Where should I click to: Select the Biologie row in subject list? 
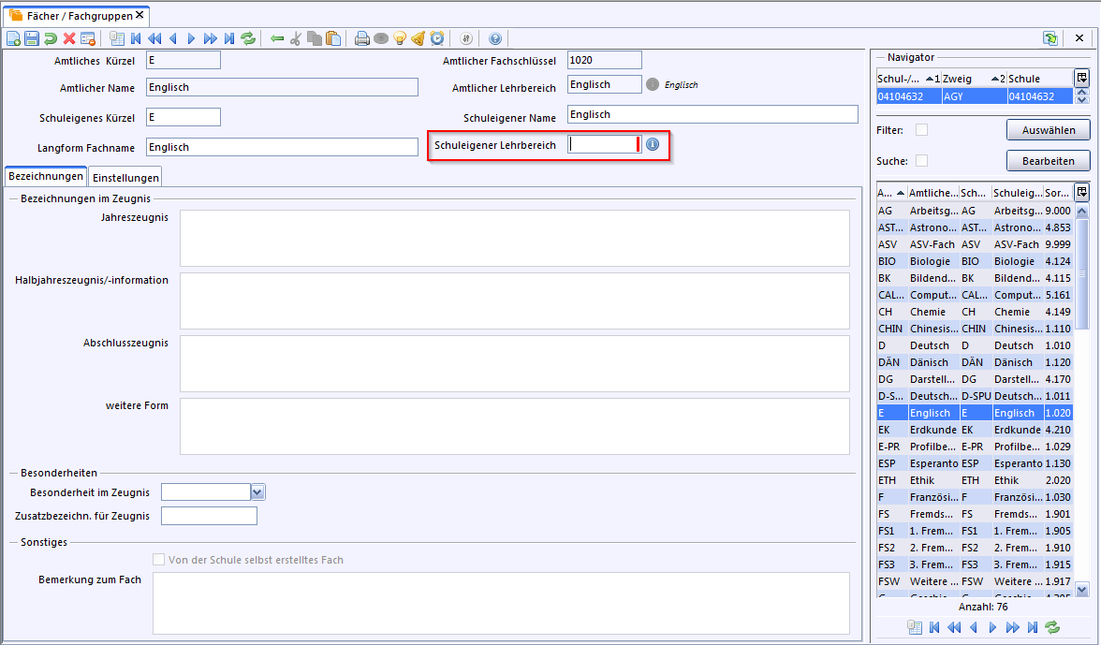[x=974, y=261]
